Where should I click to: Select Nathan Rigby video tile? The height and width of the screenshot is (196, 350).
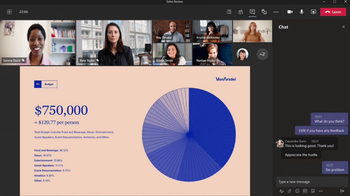click(x=212, y=54)
